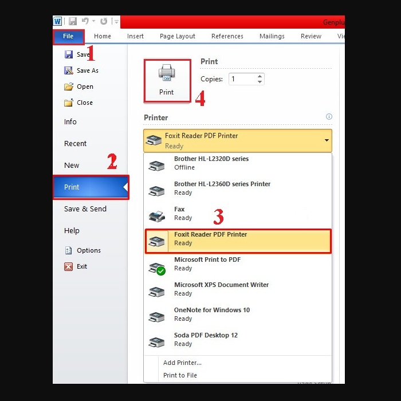Click Print to File option

180,375
